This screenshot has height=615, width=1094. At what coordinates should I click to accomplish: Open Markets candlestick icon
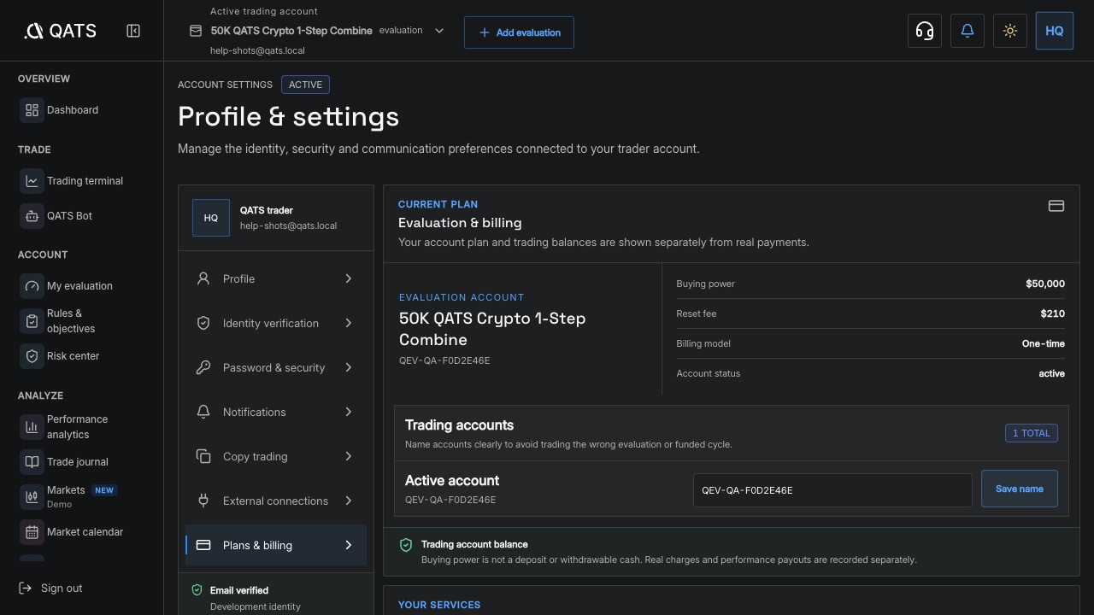click(x=32, y=497)
